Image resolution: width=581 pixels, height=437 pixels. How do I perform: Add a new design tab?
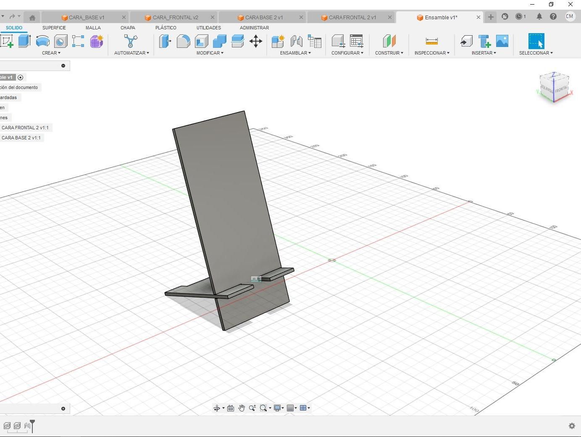491,17
